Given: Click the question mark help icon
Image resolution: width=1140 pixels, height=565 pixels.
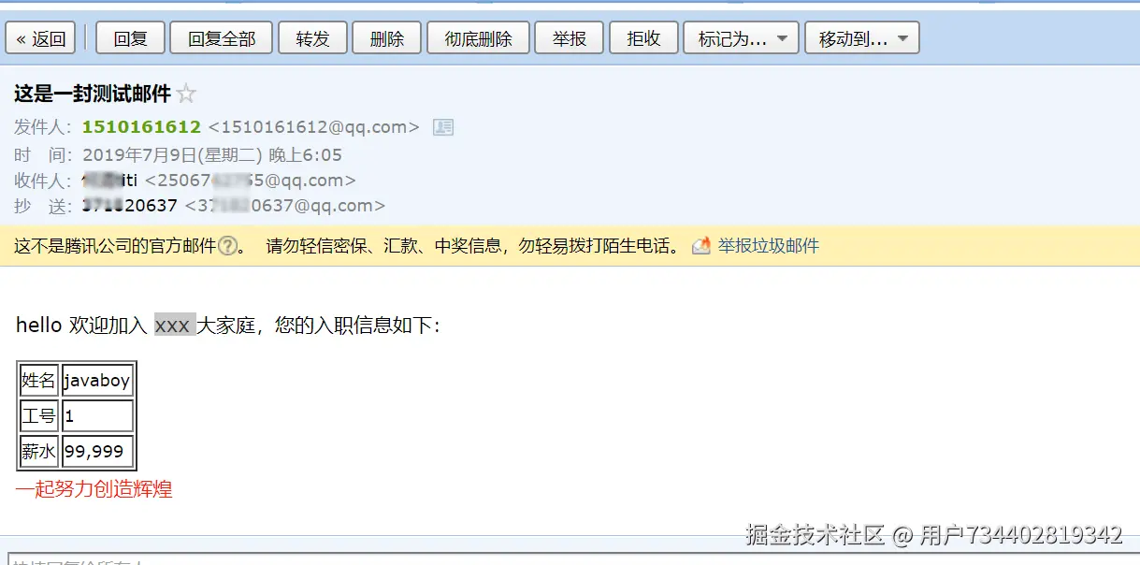Looking at the screenshot, I should 227,246.
